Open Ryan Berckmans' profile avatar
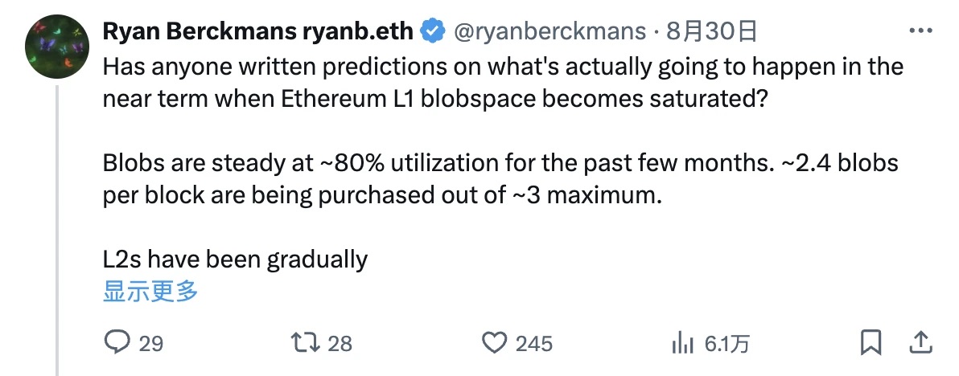 click(x=56, y=47)
